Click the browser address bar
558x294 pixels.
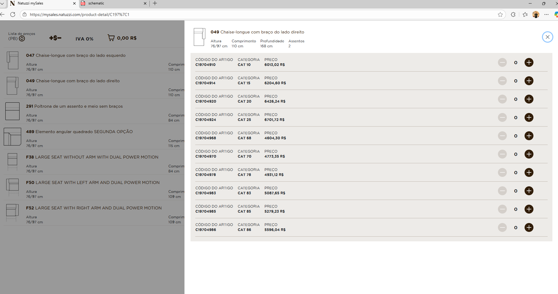237,14
